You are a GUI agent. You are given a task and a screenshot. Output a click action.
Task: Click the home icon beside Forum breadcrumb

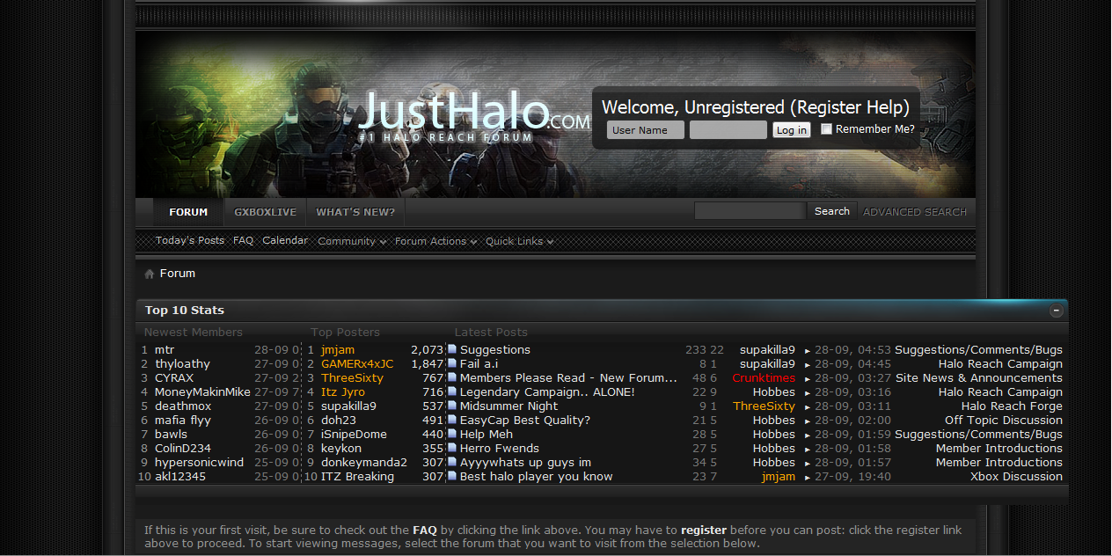click(150, 274)
